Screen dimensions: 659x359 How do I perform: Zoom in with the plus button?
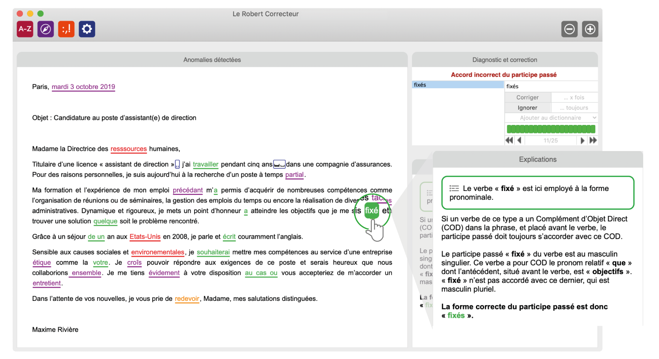pyautogui.click(x=590, y=29)
